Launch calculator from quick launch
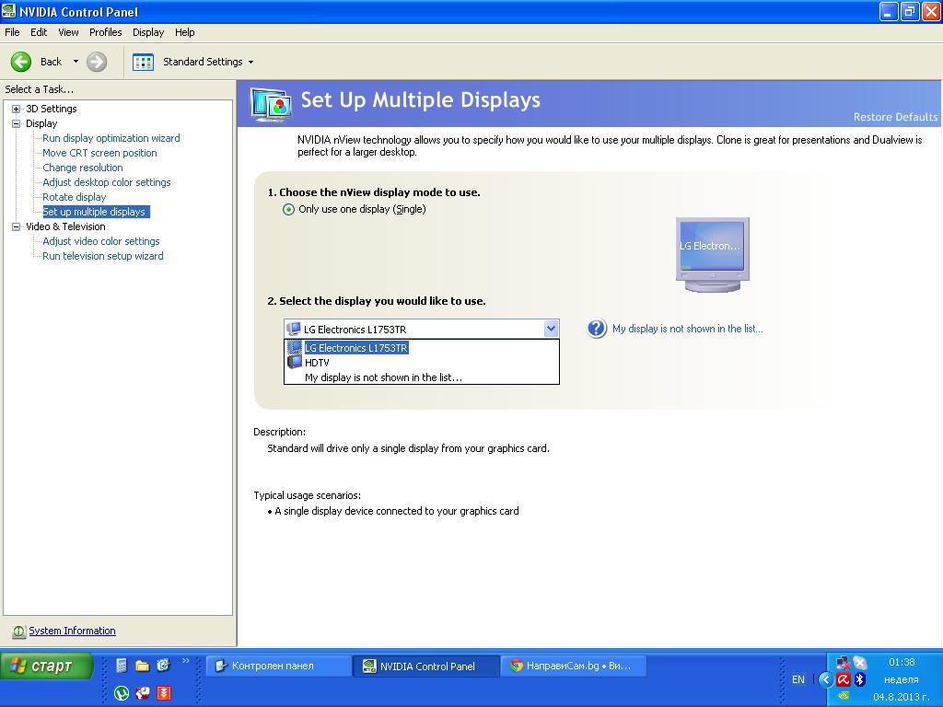The image size is (943, 707). [x=122, y=665]
